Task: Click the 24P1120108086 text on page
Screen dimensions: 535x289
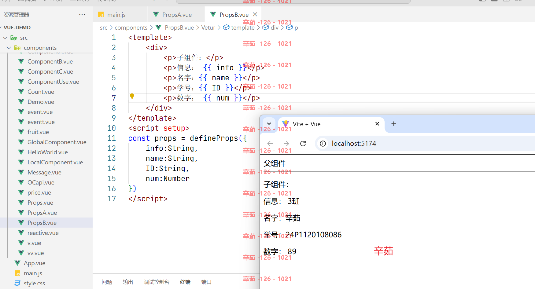Action: [314, 235]
